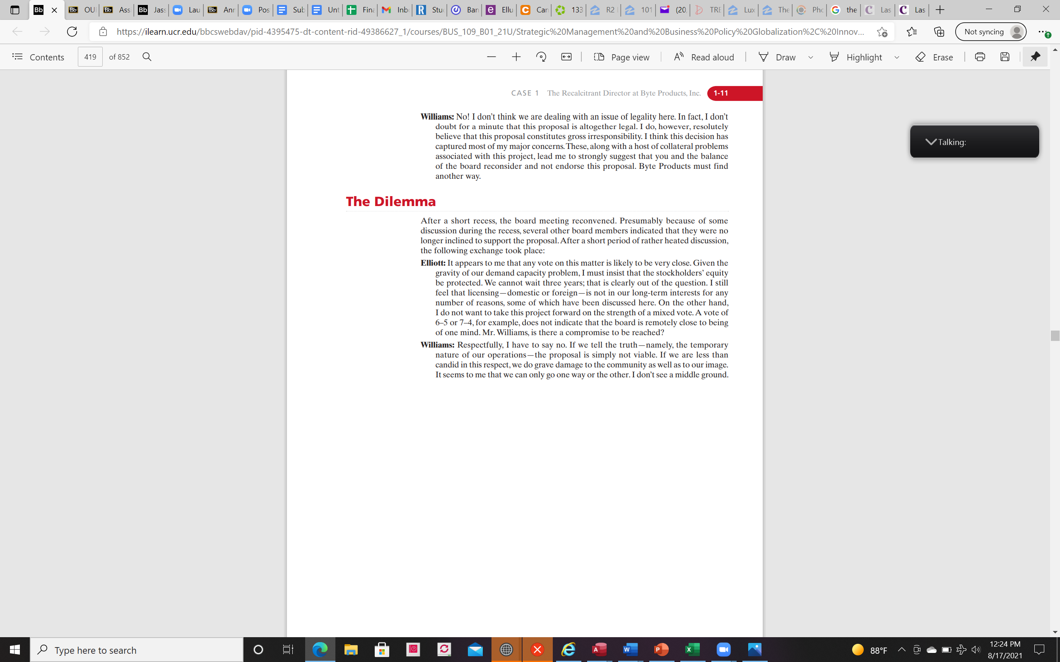Open File Explorer from taskbar

(351, 650)
